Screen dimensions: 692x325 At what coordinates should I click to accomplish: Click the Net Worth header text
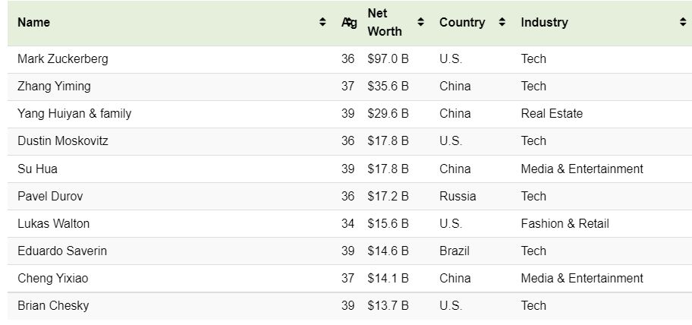[385, 22]
